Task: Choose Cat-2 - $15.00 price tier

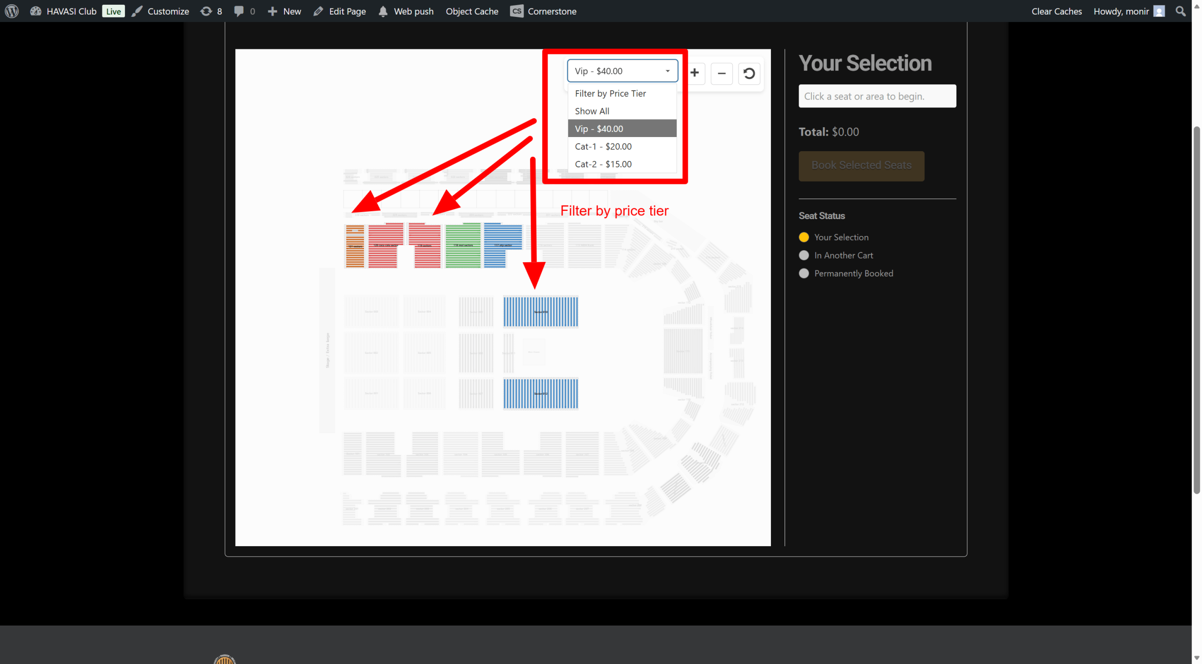Action: click(x=603, y=164)
